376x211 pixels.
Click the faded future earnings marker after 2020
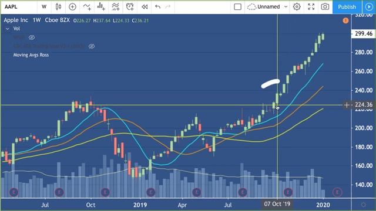click(337, 192)
